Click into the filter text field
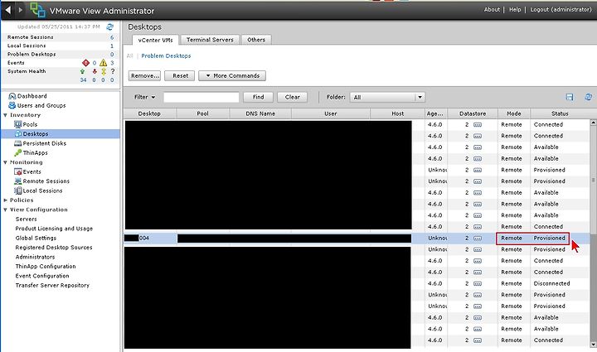The width and height of the screenshot is (597, 352). [x=201, y=97]
